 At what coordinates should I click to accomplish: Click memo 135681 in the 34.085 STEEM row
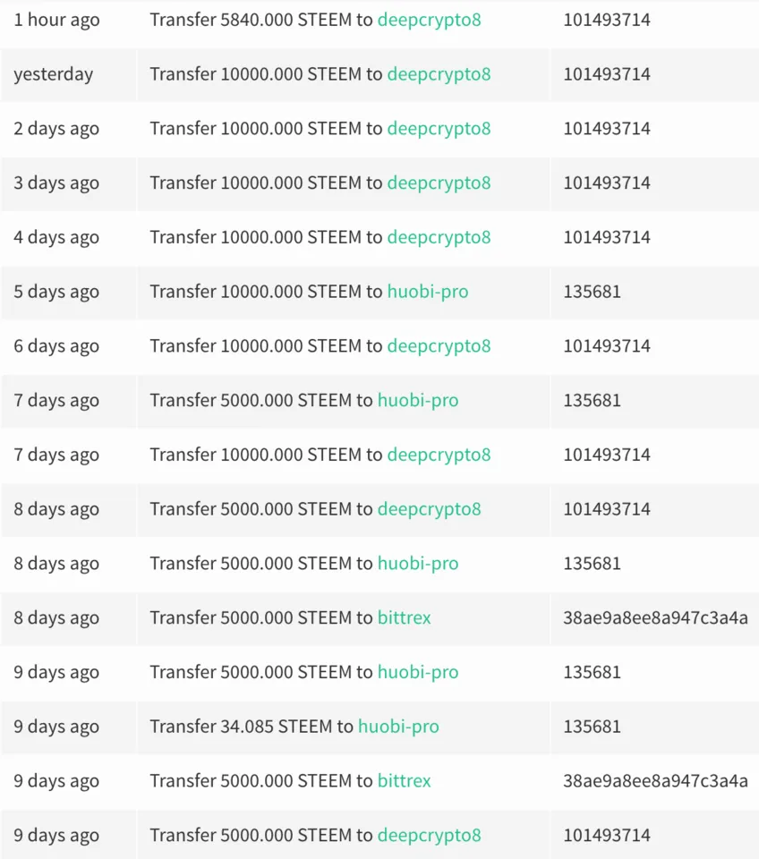[592, 727]
